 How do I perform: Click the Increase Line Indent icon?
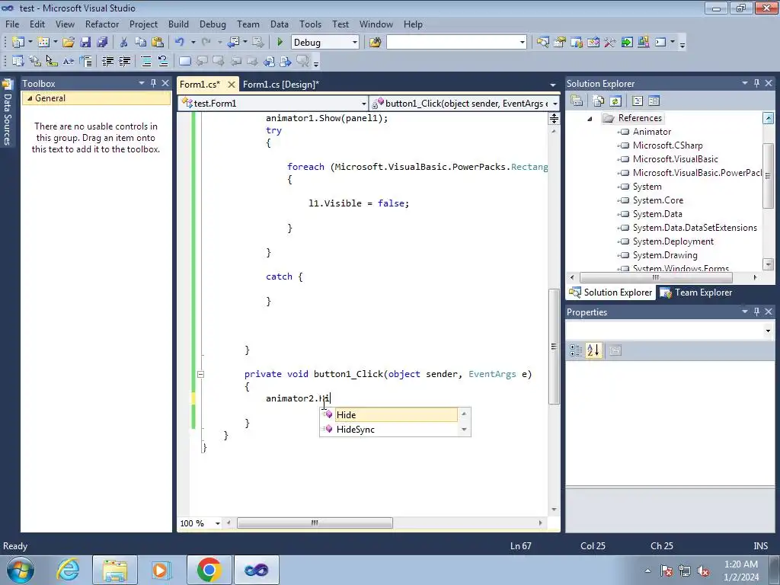pyautogui.click(x=124, y=61)
